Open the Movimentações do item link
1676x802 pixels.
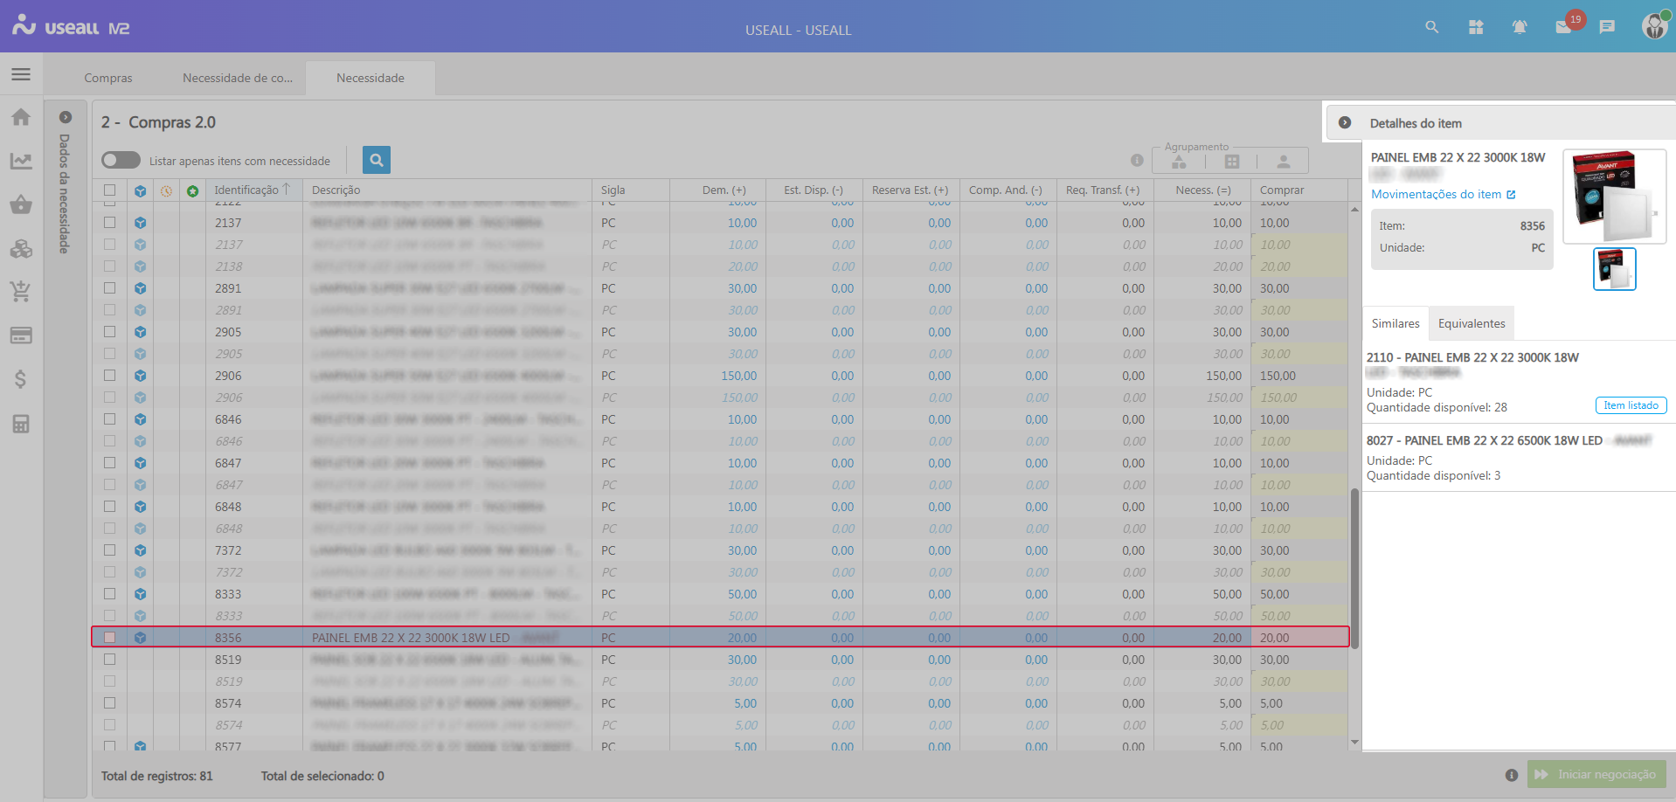tap(1443, 195)
